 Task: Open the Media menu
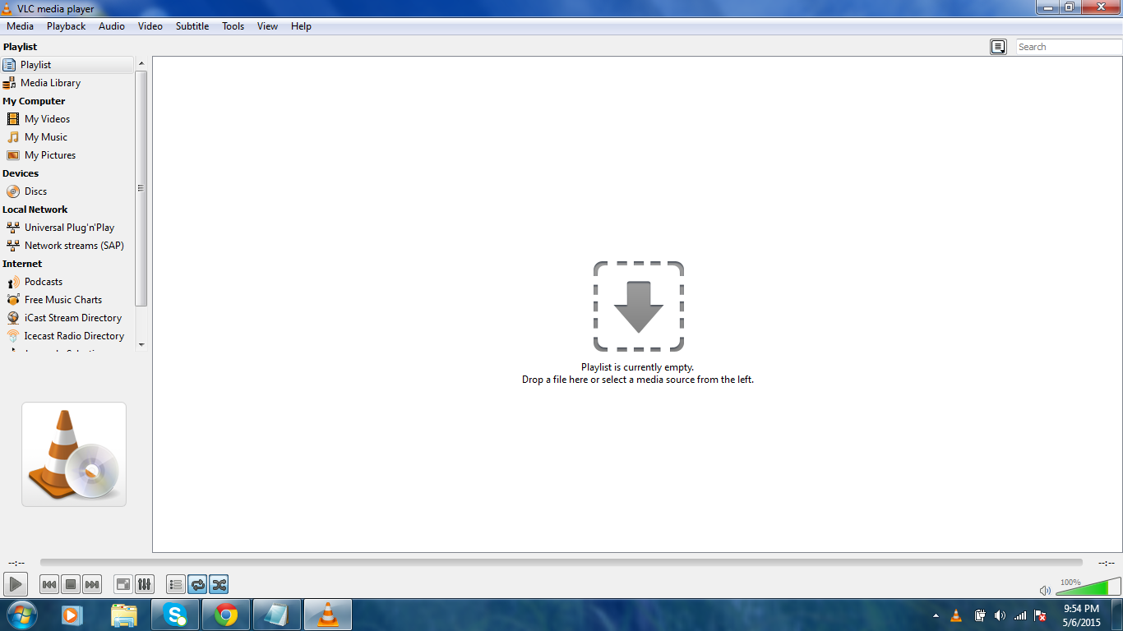tap(21, 26)
